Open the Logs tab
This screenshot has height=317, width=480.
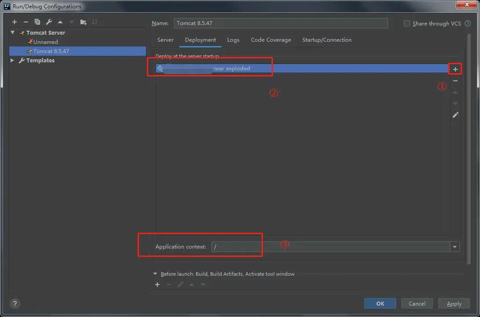pyautogui.click(x=233, y=40)
